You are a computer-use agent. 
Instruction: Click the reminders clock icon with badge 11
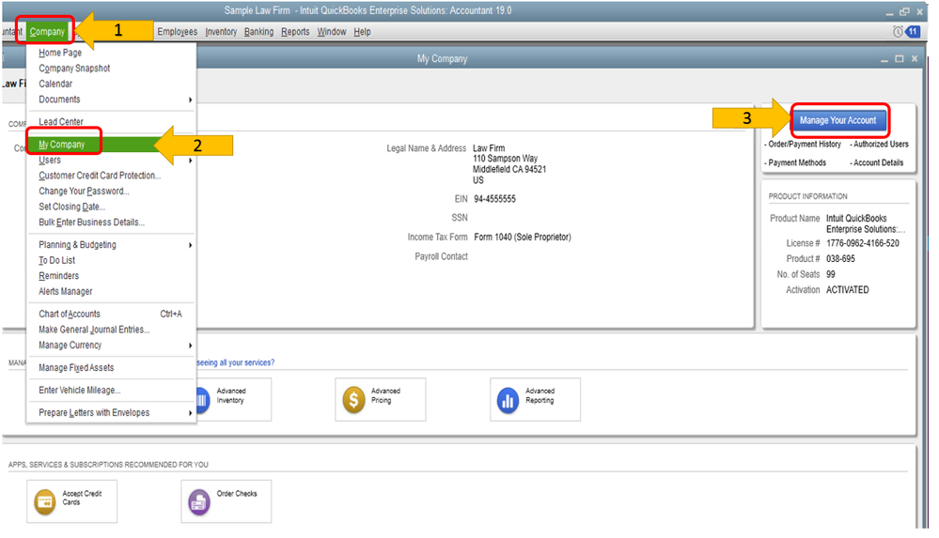[905, 32]
